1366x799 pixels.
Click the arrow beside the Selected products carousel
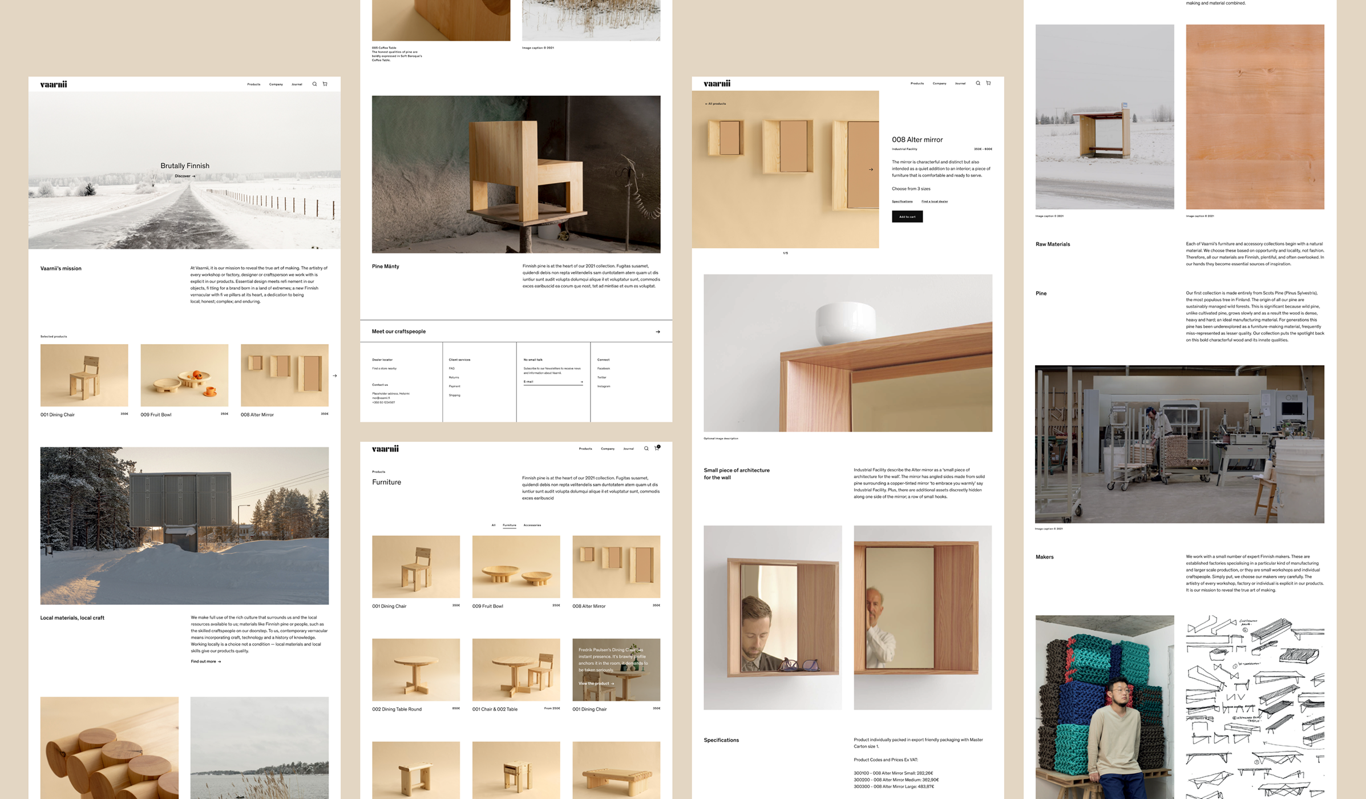[x=334, y=376]
